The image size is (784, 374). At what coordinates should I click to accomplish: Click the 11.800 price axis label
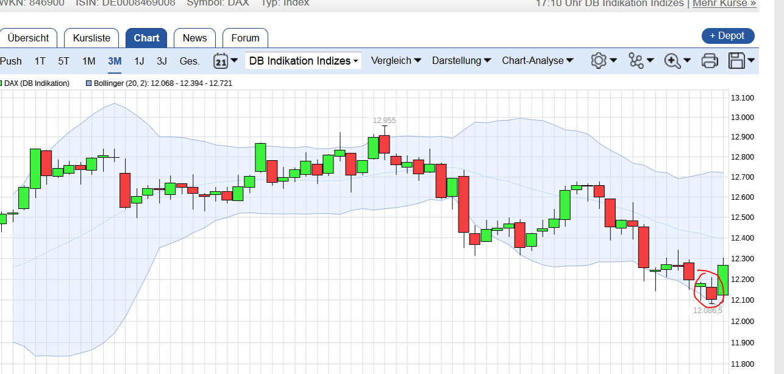[742, 364]
